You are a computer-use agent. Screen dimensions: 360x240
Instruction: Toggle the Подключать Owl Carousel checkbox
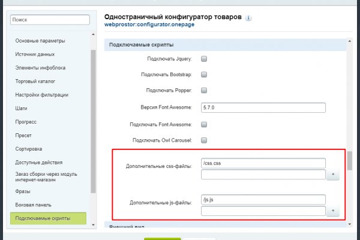point(204,140)
